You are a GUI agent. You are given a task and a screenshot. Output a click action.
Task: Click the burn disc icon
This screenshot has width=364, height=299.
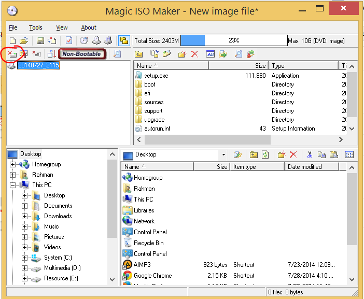tap(84, 40)
